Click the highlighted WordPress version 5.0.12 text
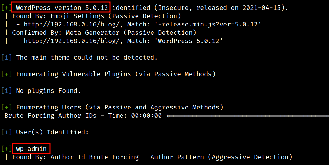Viewport: 329px width, 165px height. click(x=62, y=8)
